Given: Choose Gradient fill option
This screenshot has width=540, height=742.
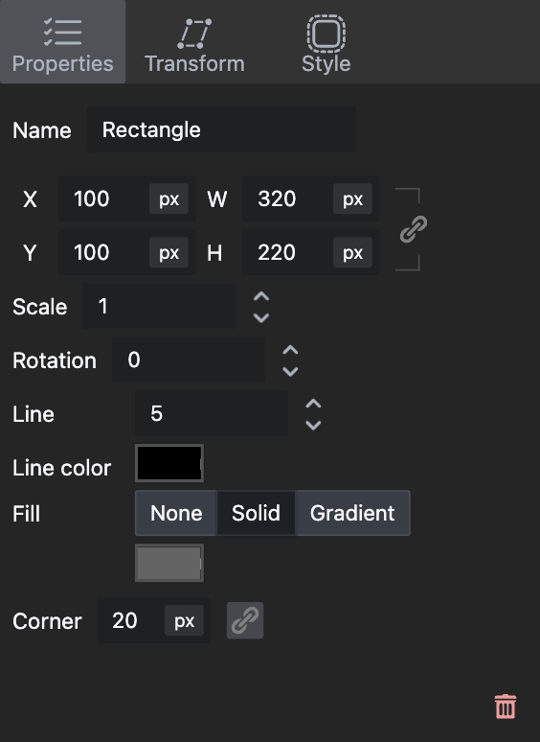Looking at the screenshot, I should coord(352,513).
